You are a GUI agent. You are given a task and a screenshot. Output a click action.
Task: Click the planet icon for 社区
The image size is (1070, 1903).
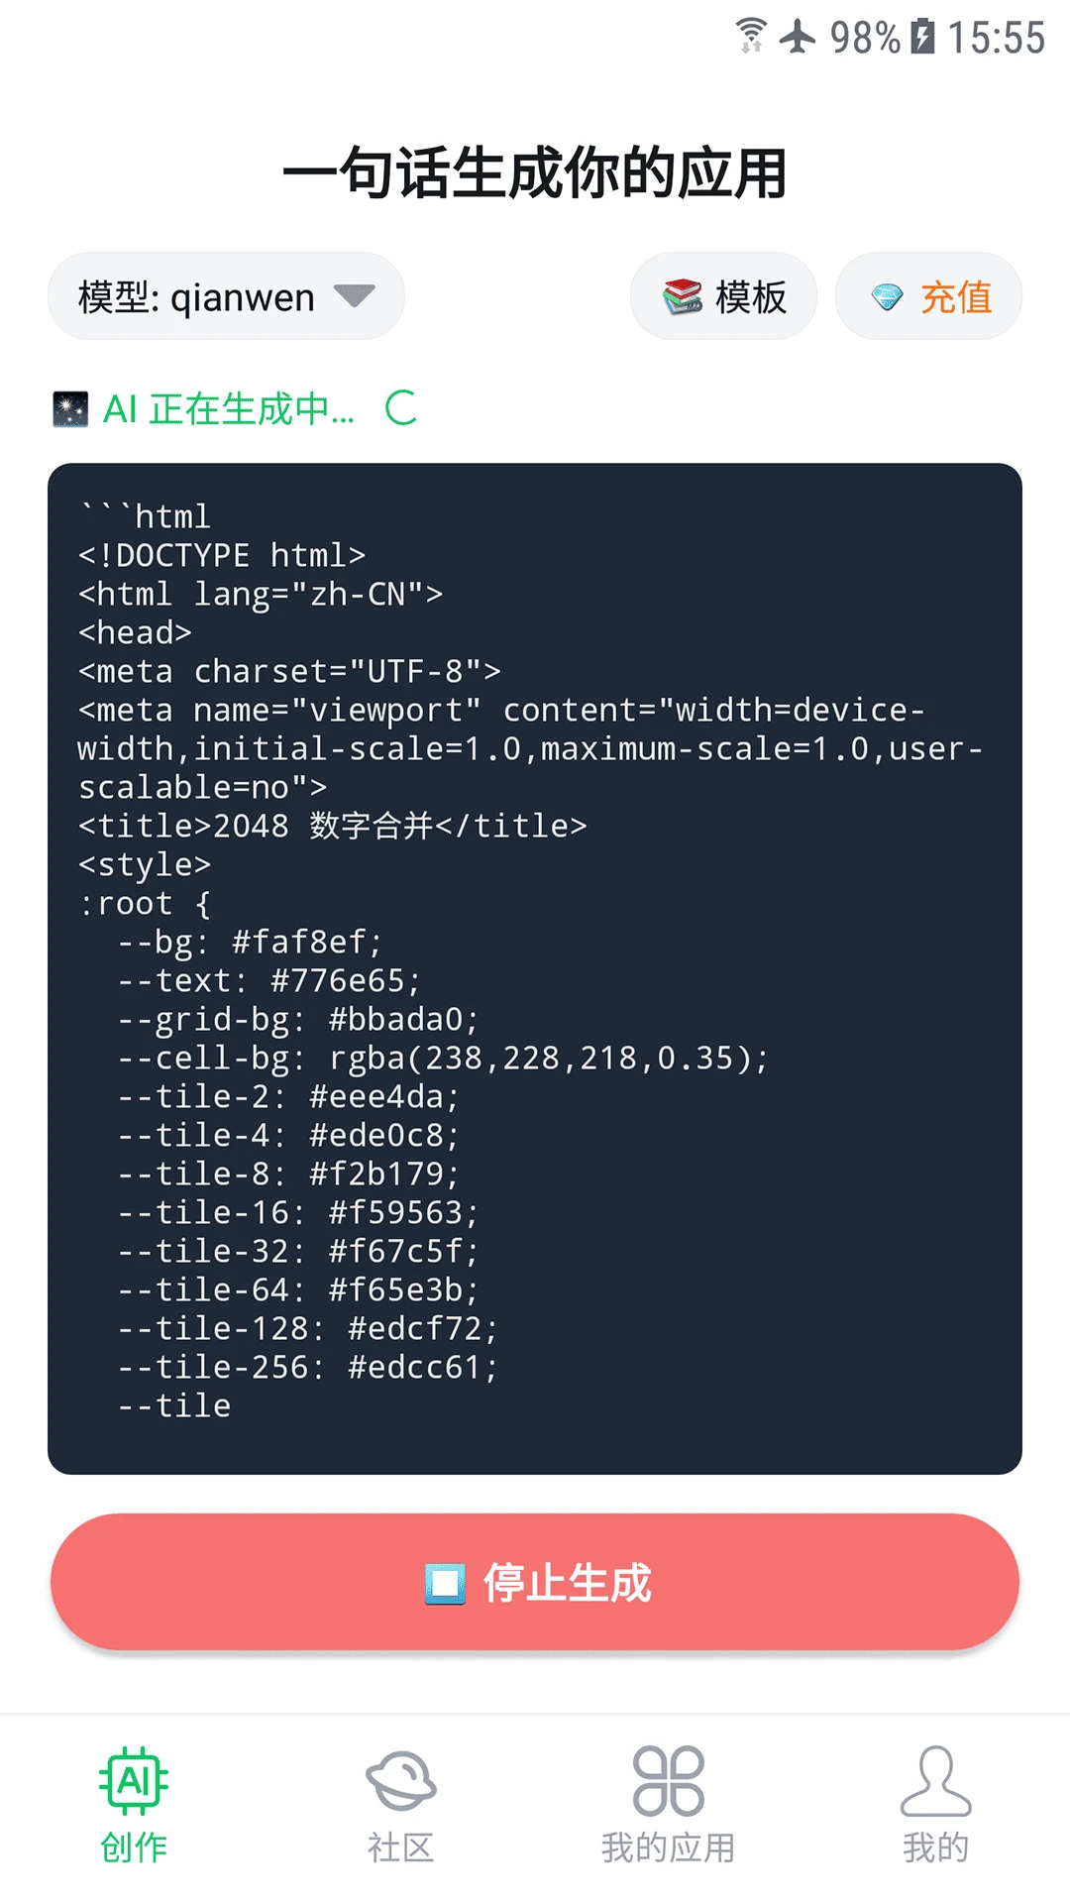[401, 1781]
